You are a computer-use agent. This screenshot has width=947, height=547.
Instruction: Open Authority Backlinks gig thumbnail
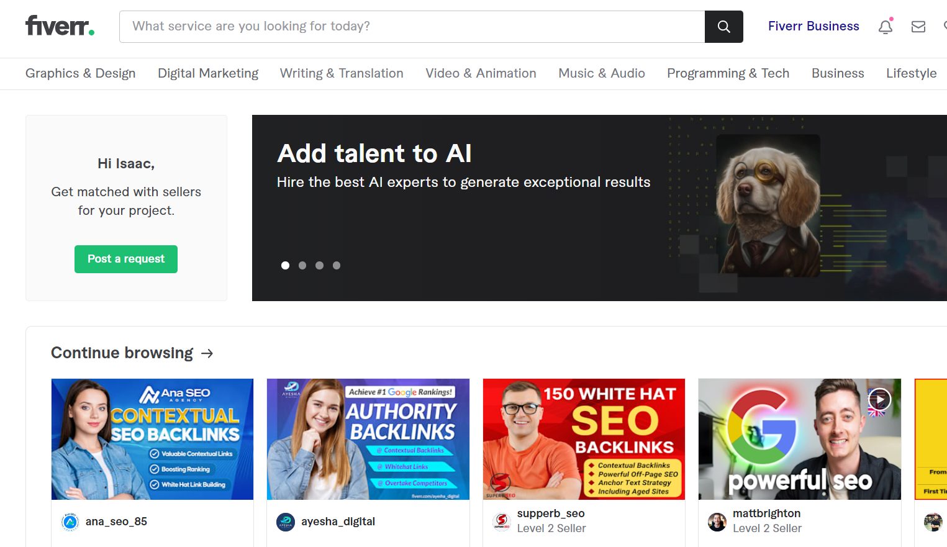(x=368, y=439)
